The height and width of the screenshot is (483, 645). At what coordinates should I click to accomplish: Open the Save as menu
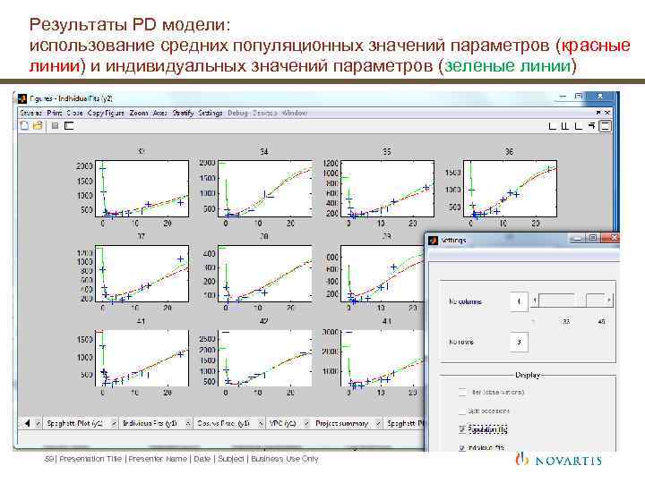pos(30,113)
